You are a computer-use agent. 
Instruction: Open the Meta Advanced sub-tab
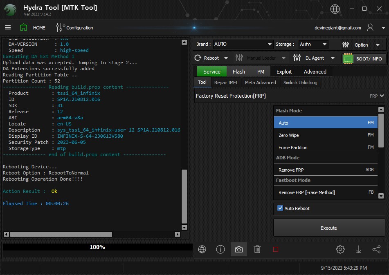coord(260,83)
